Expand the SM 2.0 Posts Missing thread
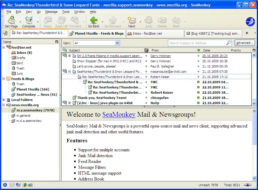The image size is (258, 190). [69, 56]
